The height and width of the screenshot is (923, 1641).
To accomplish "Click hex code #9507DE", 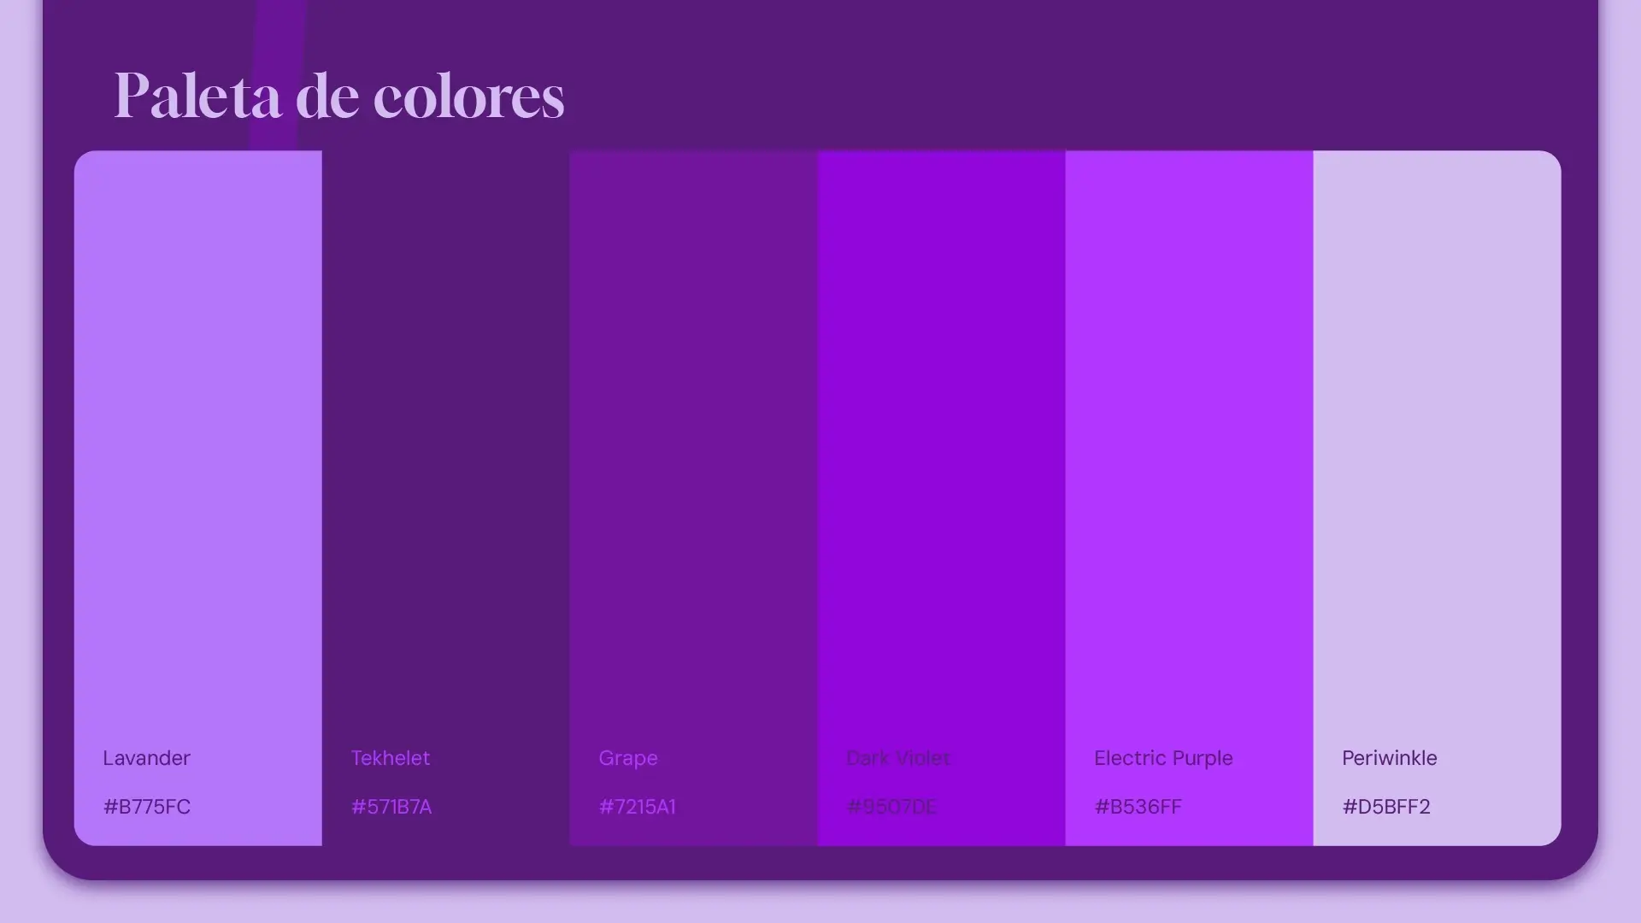I will (x=891, y=807).
